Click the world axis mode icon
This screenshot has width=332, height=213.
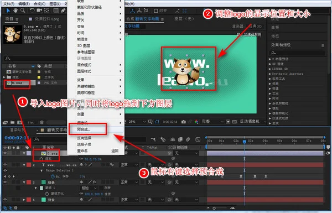[139, 11]
